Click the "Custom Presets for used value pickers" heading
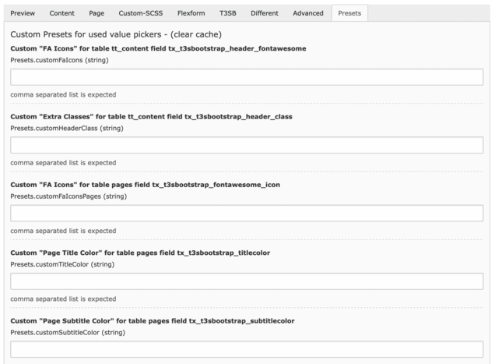The image size is (495, 364). coord(117,34)
